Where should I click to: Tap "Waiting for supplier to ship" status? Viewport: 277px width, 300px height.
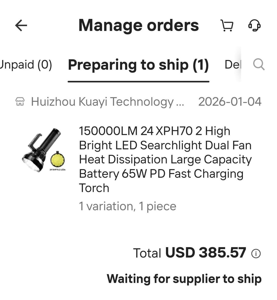pyautogui.click(x=184, y=279)
